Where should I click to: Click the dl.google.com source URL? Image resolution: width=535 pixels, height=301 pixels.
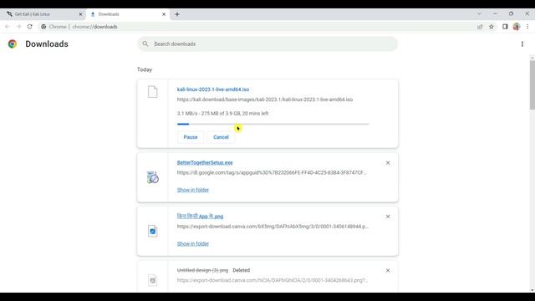coord(272,173)
